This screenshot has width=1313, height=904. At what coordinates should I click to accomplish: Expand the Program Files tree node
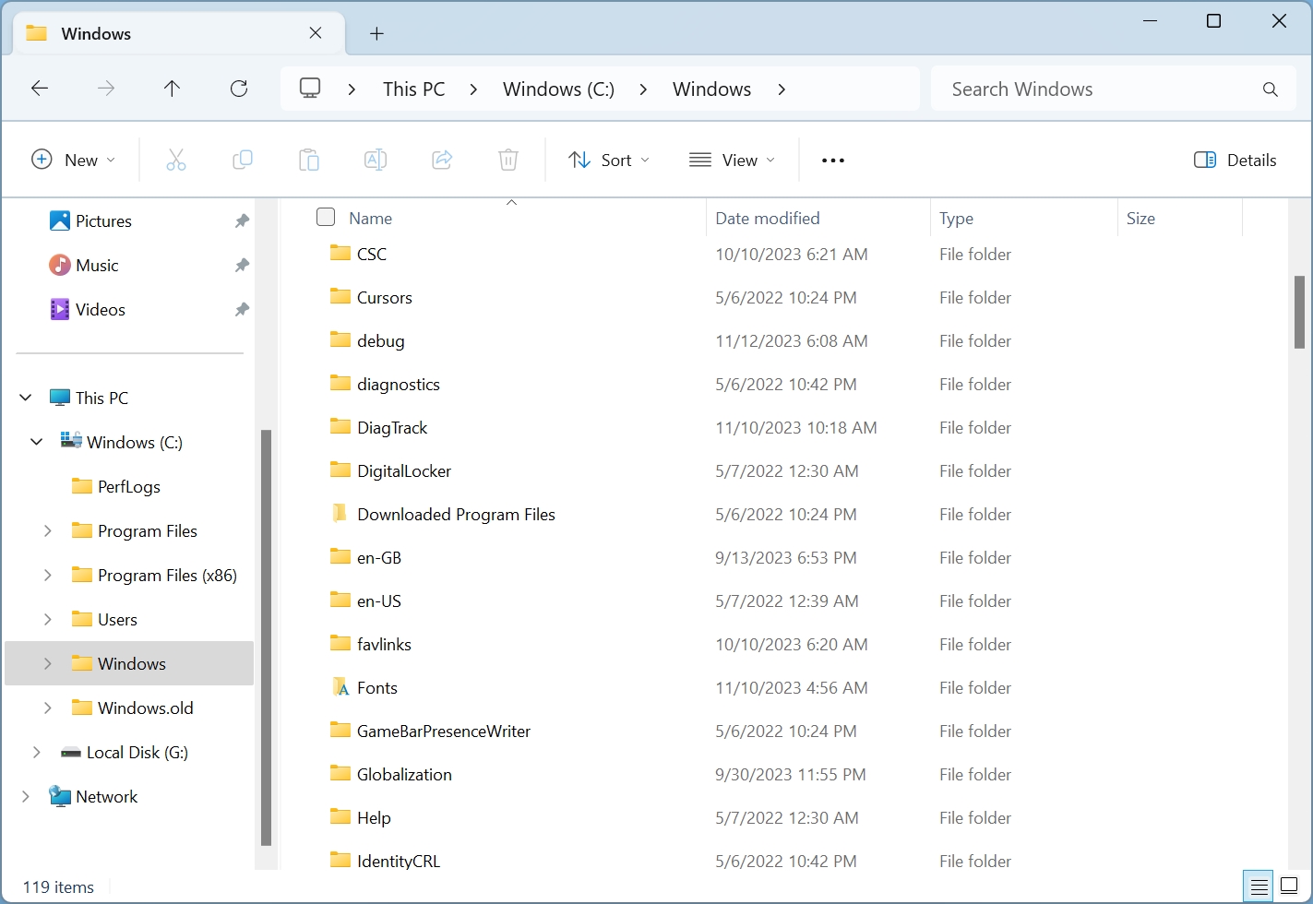coord(48,531)
